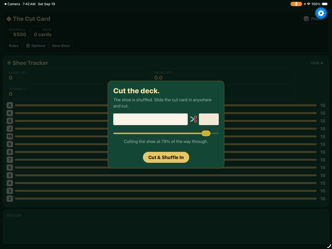Click the Player button

click(313, 19)
